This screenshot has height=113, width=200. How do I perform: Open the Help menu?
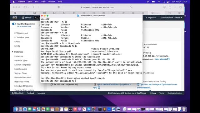point(60,2)
